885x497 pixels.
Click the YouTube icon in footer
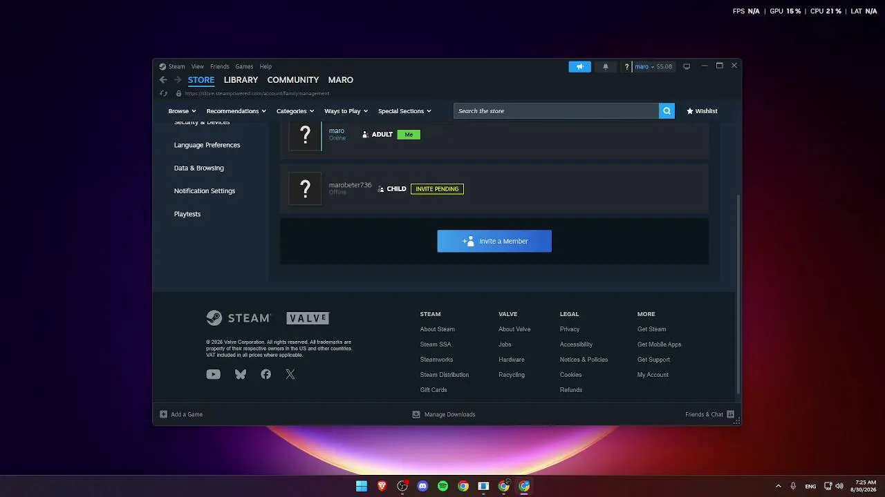pos(213,374)
